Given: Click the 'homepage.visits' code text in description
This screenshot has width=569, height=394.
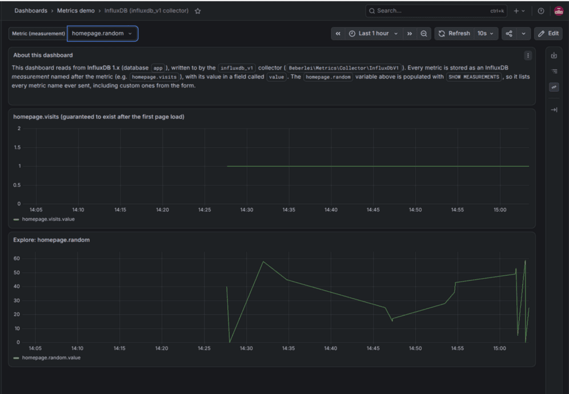Looking at the screenshot, I should coord(154,77).
